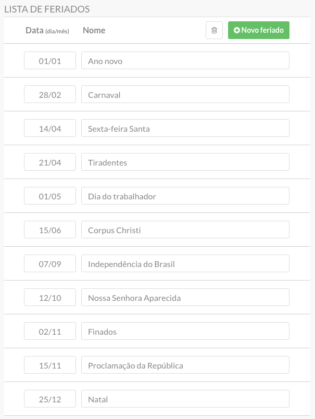This screenshot has height=419, width=315.
Task: Edit the Ano novo name field
Action: (x=185, y=60)
